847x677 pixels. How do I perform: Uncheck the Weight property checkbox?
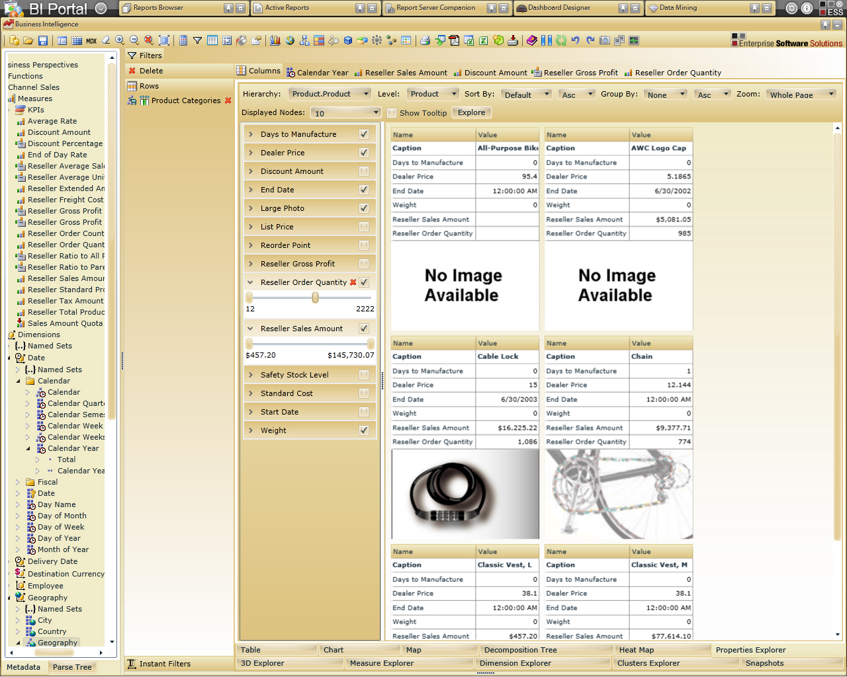364,430
